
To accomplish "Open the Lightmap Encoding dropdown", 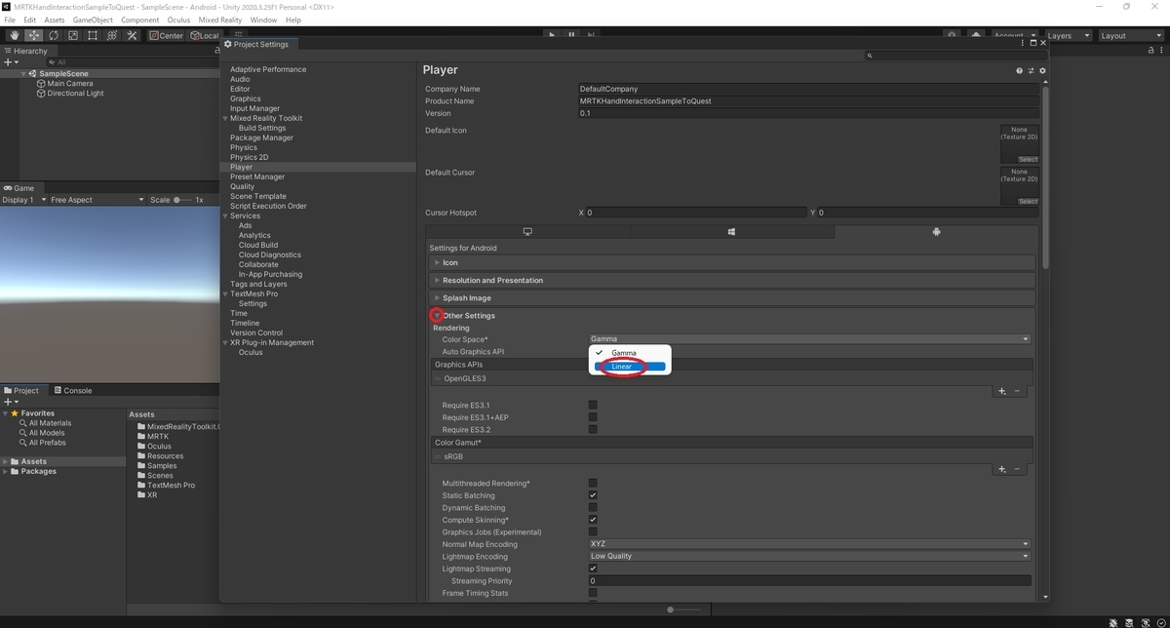I will tap(809, 557).
